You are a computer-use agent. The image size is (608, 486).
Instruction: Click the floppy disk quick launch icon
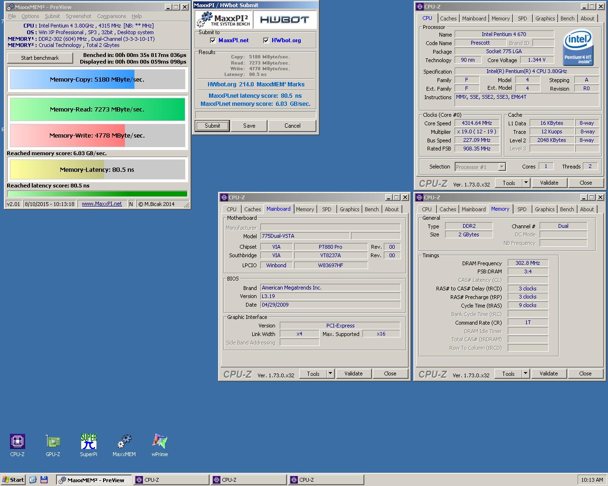[44, 480]
